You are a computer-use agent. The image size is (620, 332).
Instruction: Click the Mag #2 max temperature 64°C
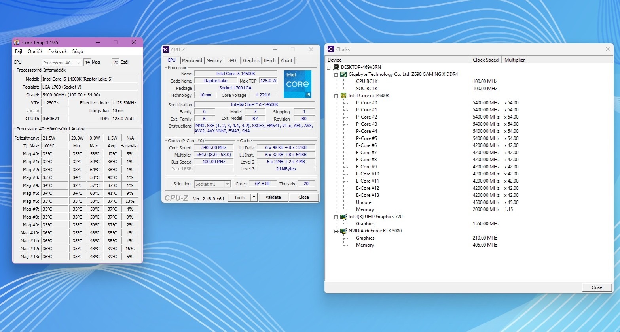coord(95,170)
